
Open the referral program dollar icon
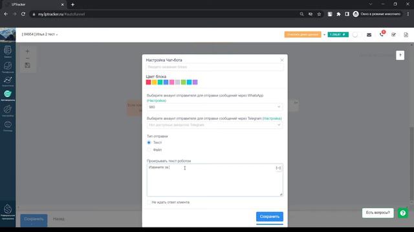(8, 209)
